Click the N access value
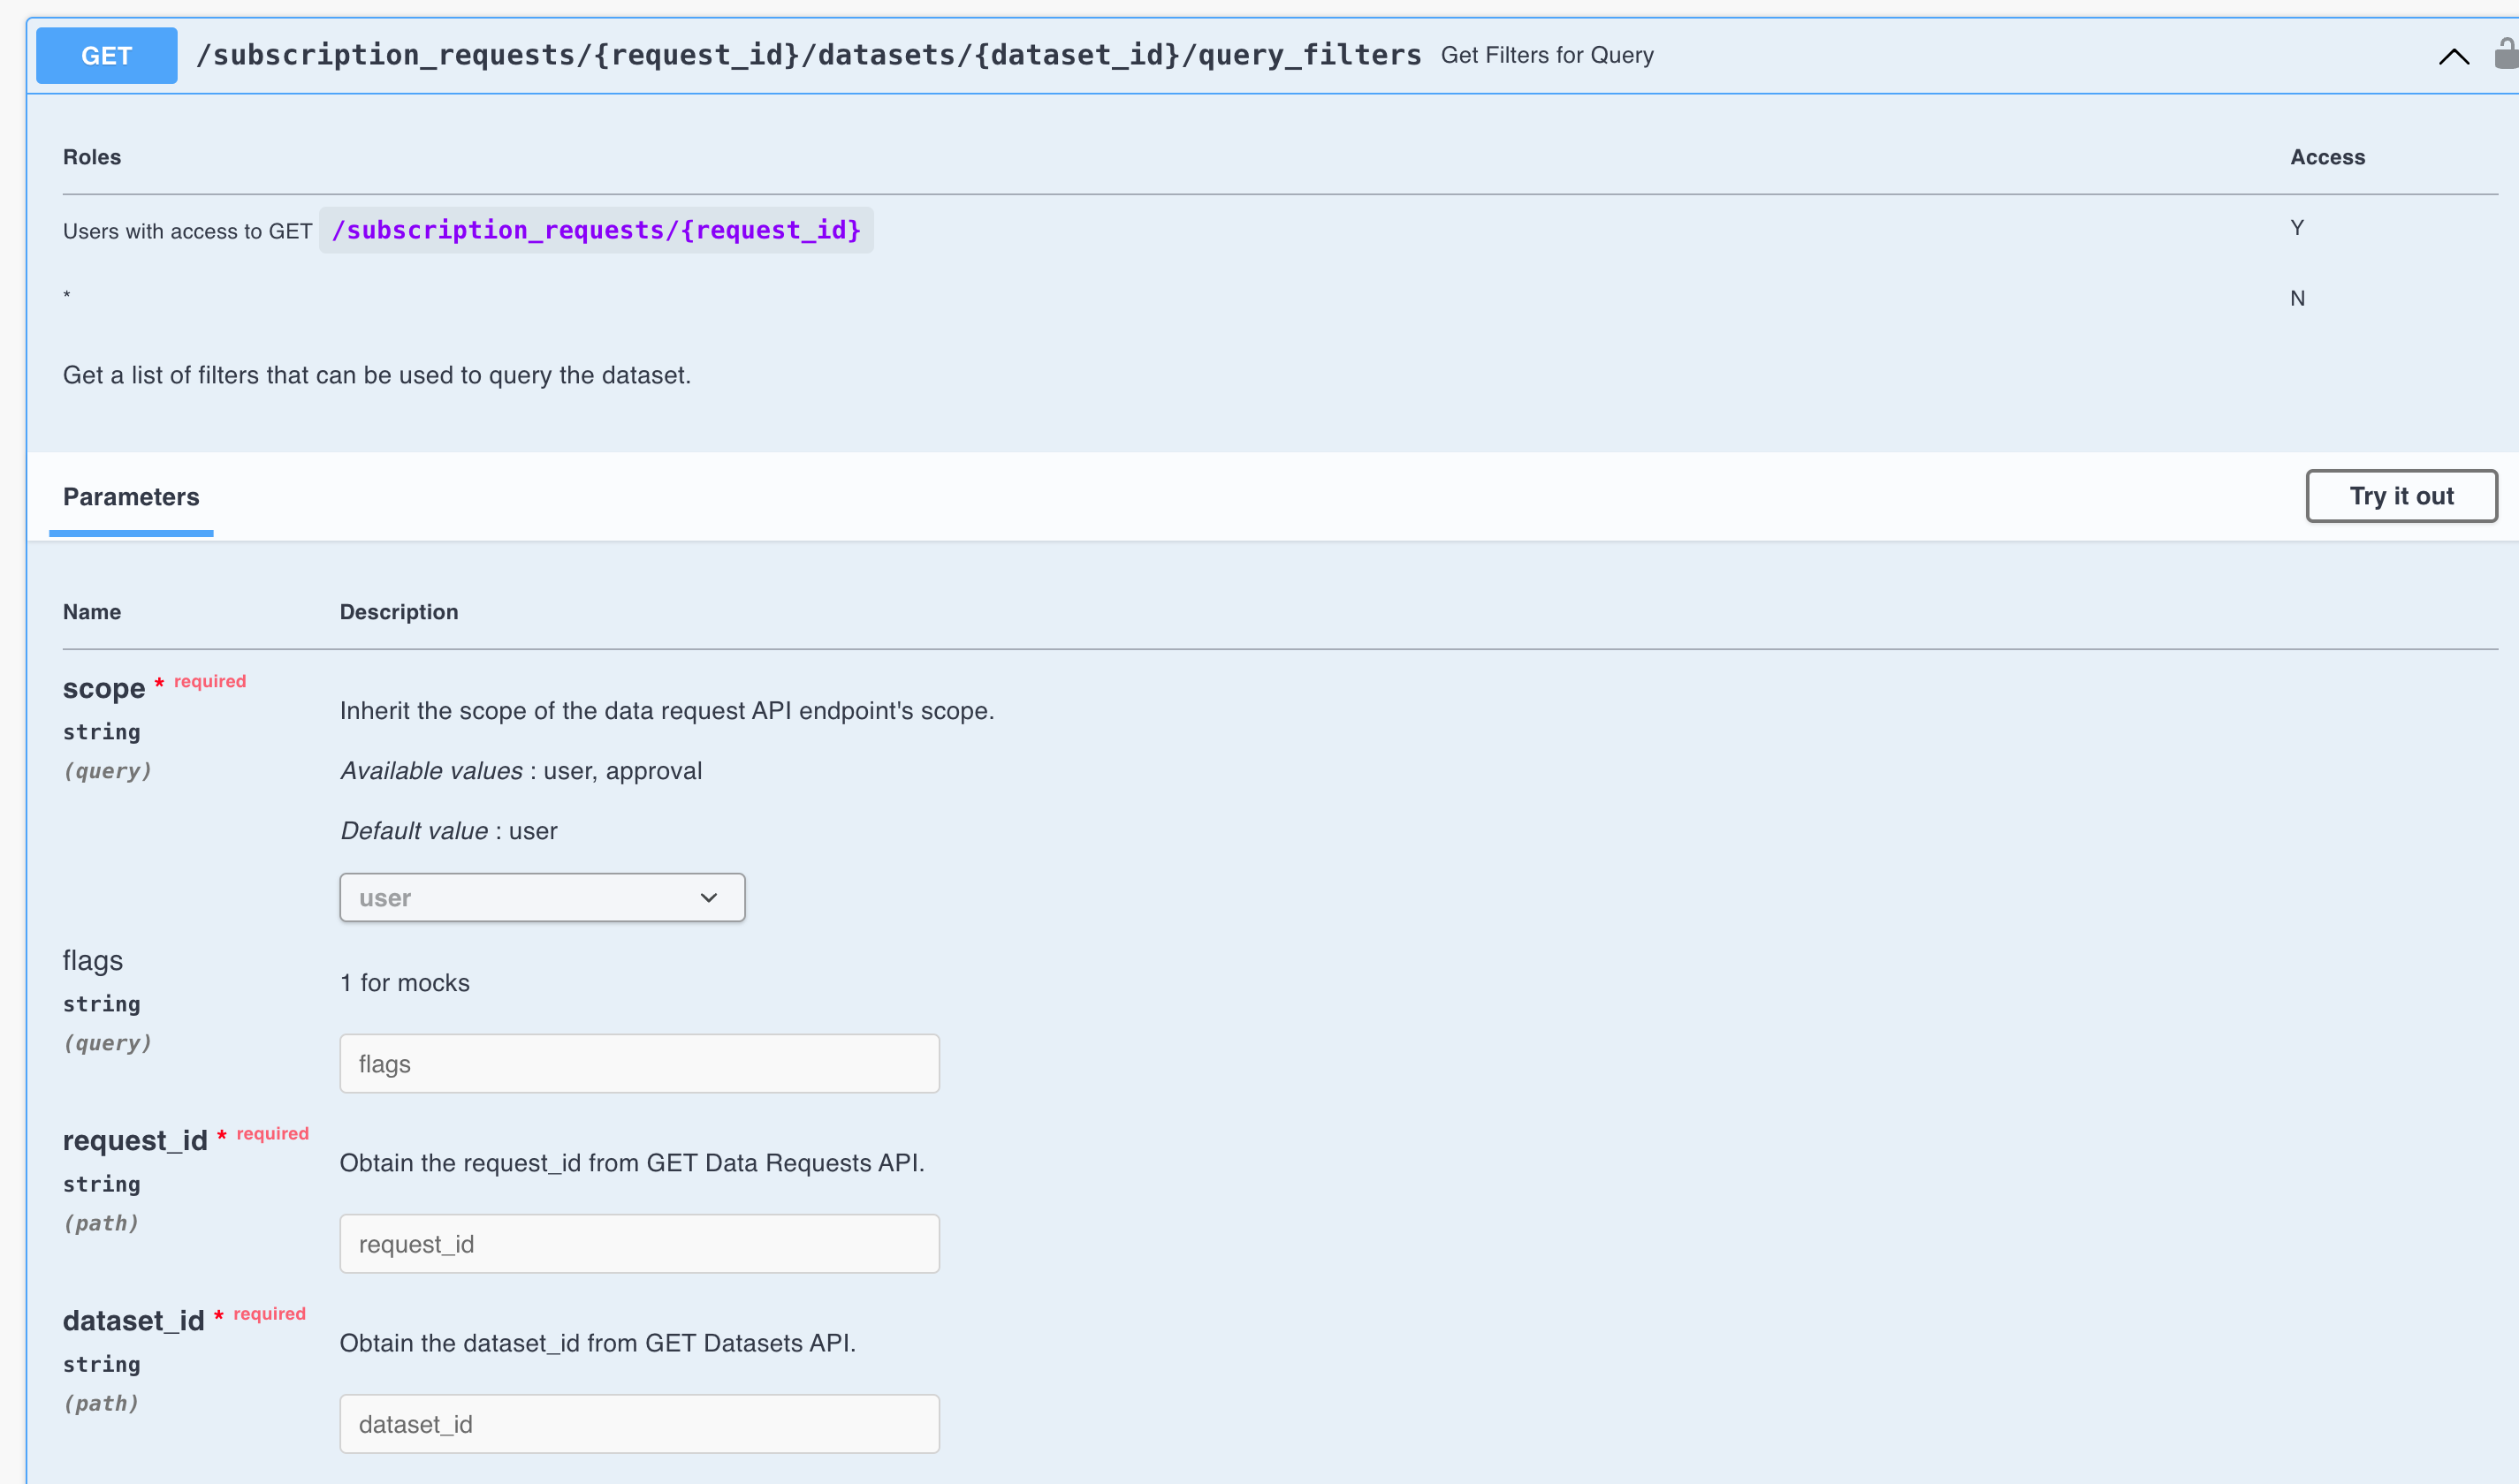The width and height of the screenshot is (2519, 1484). (2297, 298)
